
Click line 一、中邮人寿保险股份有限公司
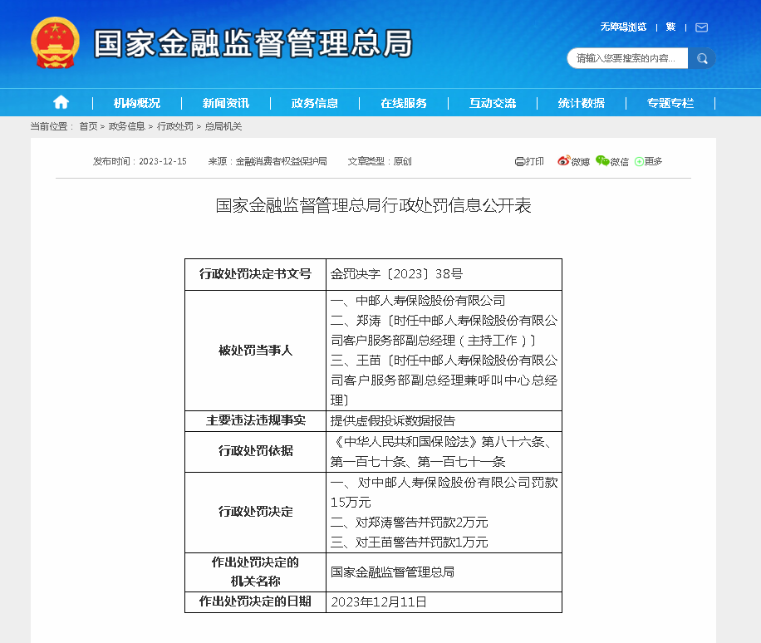(x=418, y=301)
